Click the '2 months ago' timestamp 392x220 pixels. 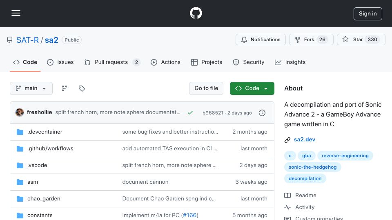[250, 132]
